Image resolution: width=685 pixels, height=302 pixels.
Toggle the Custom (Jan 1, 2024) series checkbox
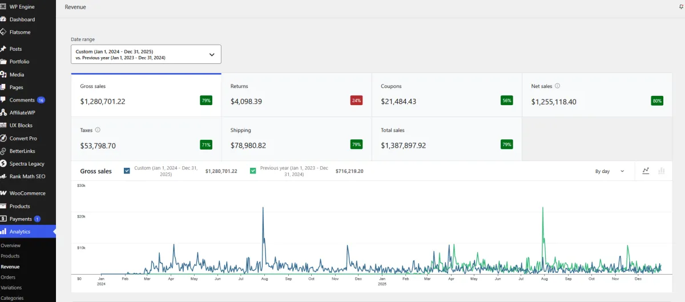pyautogui.click(x=127, y=171)
